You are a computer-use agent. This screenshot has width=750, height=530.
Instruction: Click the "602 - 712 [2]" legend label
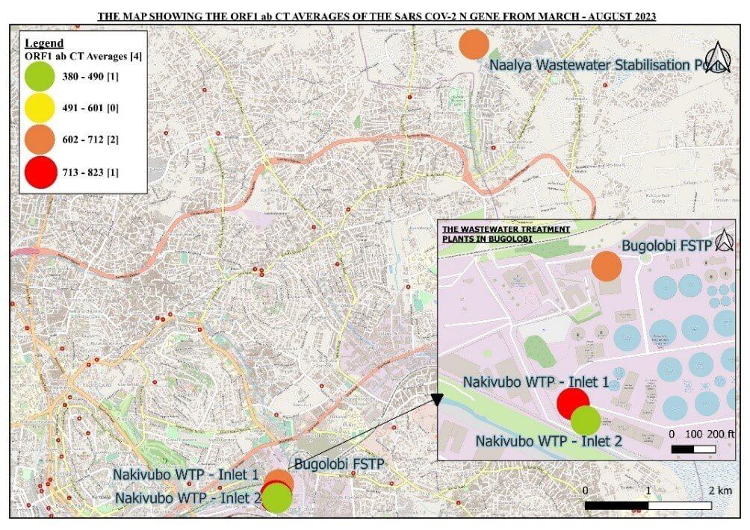coord(90,140)
